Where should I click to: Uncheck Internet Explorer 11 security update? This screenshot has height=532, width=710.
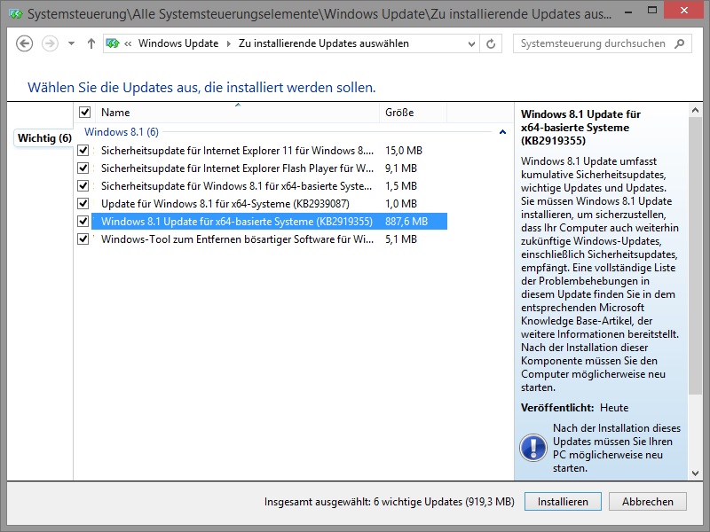(x=83, y=150)
